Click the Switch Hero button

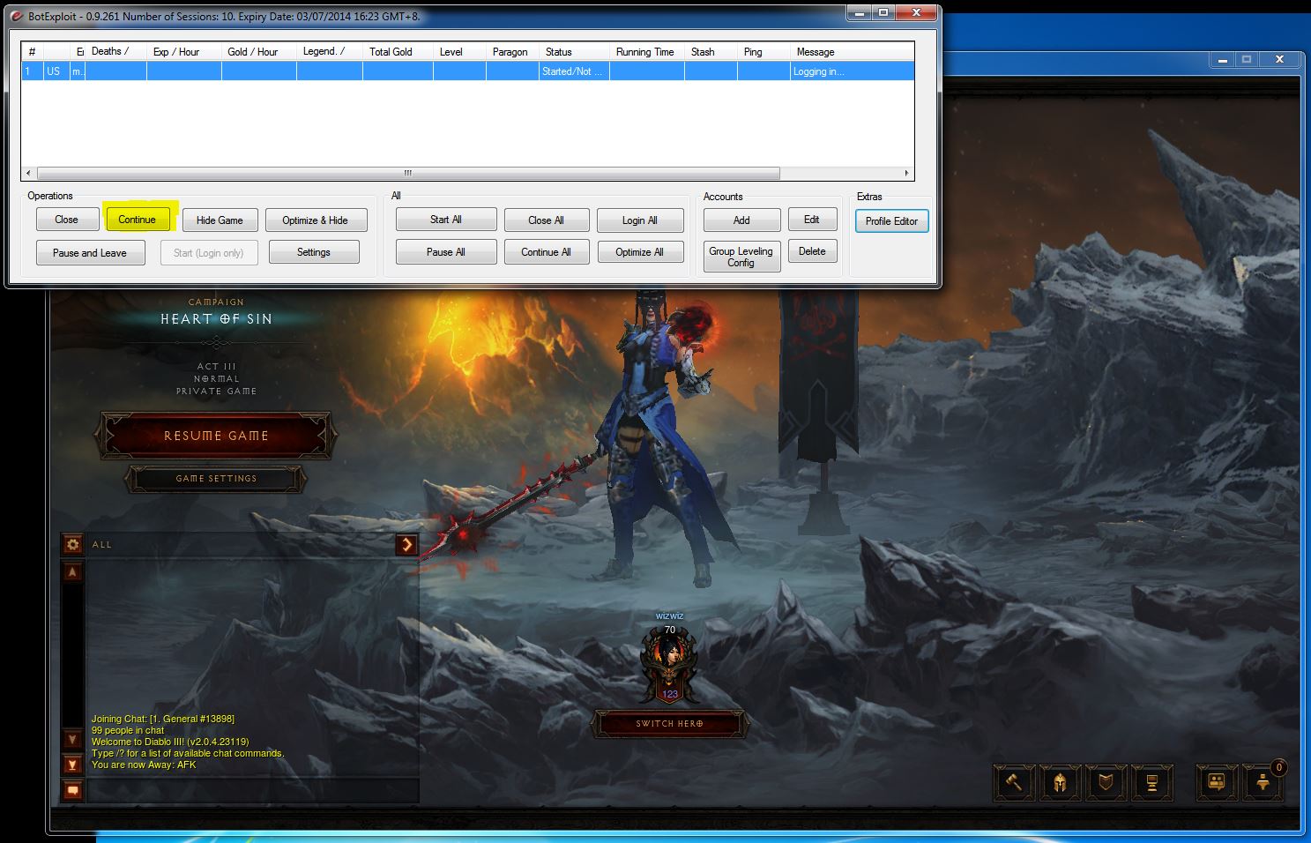(669, 724)
